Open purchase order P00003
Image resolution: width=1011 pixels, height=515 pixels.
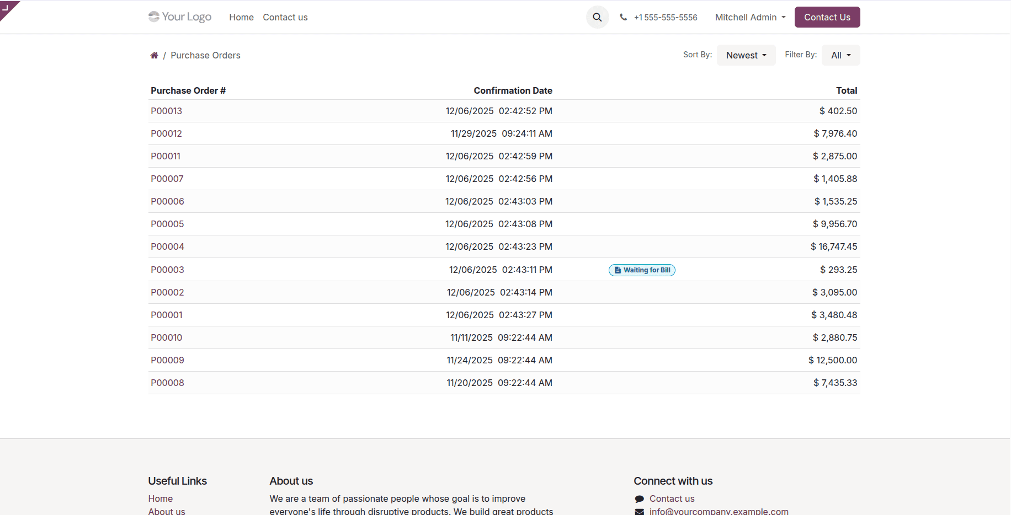[x=167, y=270]
